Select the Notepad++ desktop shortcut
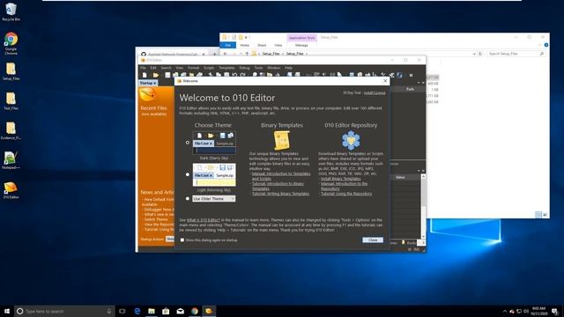Image resolution: width=564 pixels, height=317 pixels. coord(11,160)
